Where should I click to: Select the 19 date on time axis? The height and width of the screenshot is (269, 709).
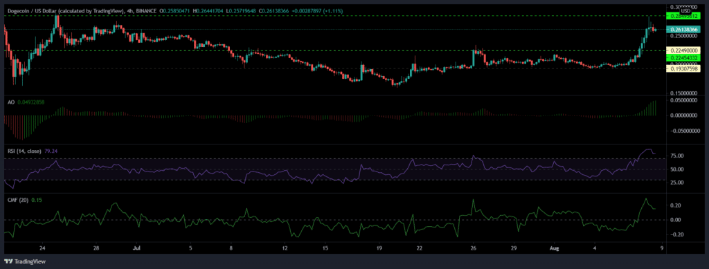coord(379,248)
